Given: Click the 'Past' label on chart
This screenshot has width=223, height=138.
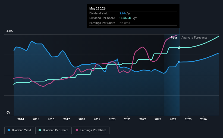Looking at the screenshot, I should (174, 37).
